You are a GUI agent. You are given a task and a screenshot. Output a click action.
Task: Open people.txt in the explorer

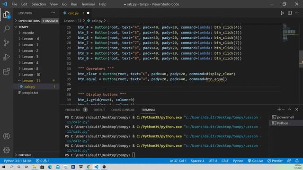(30, 93)
